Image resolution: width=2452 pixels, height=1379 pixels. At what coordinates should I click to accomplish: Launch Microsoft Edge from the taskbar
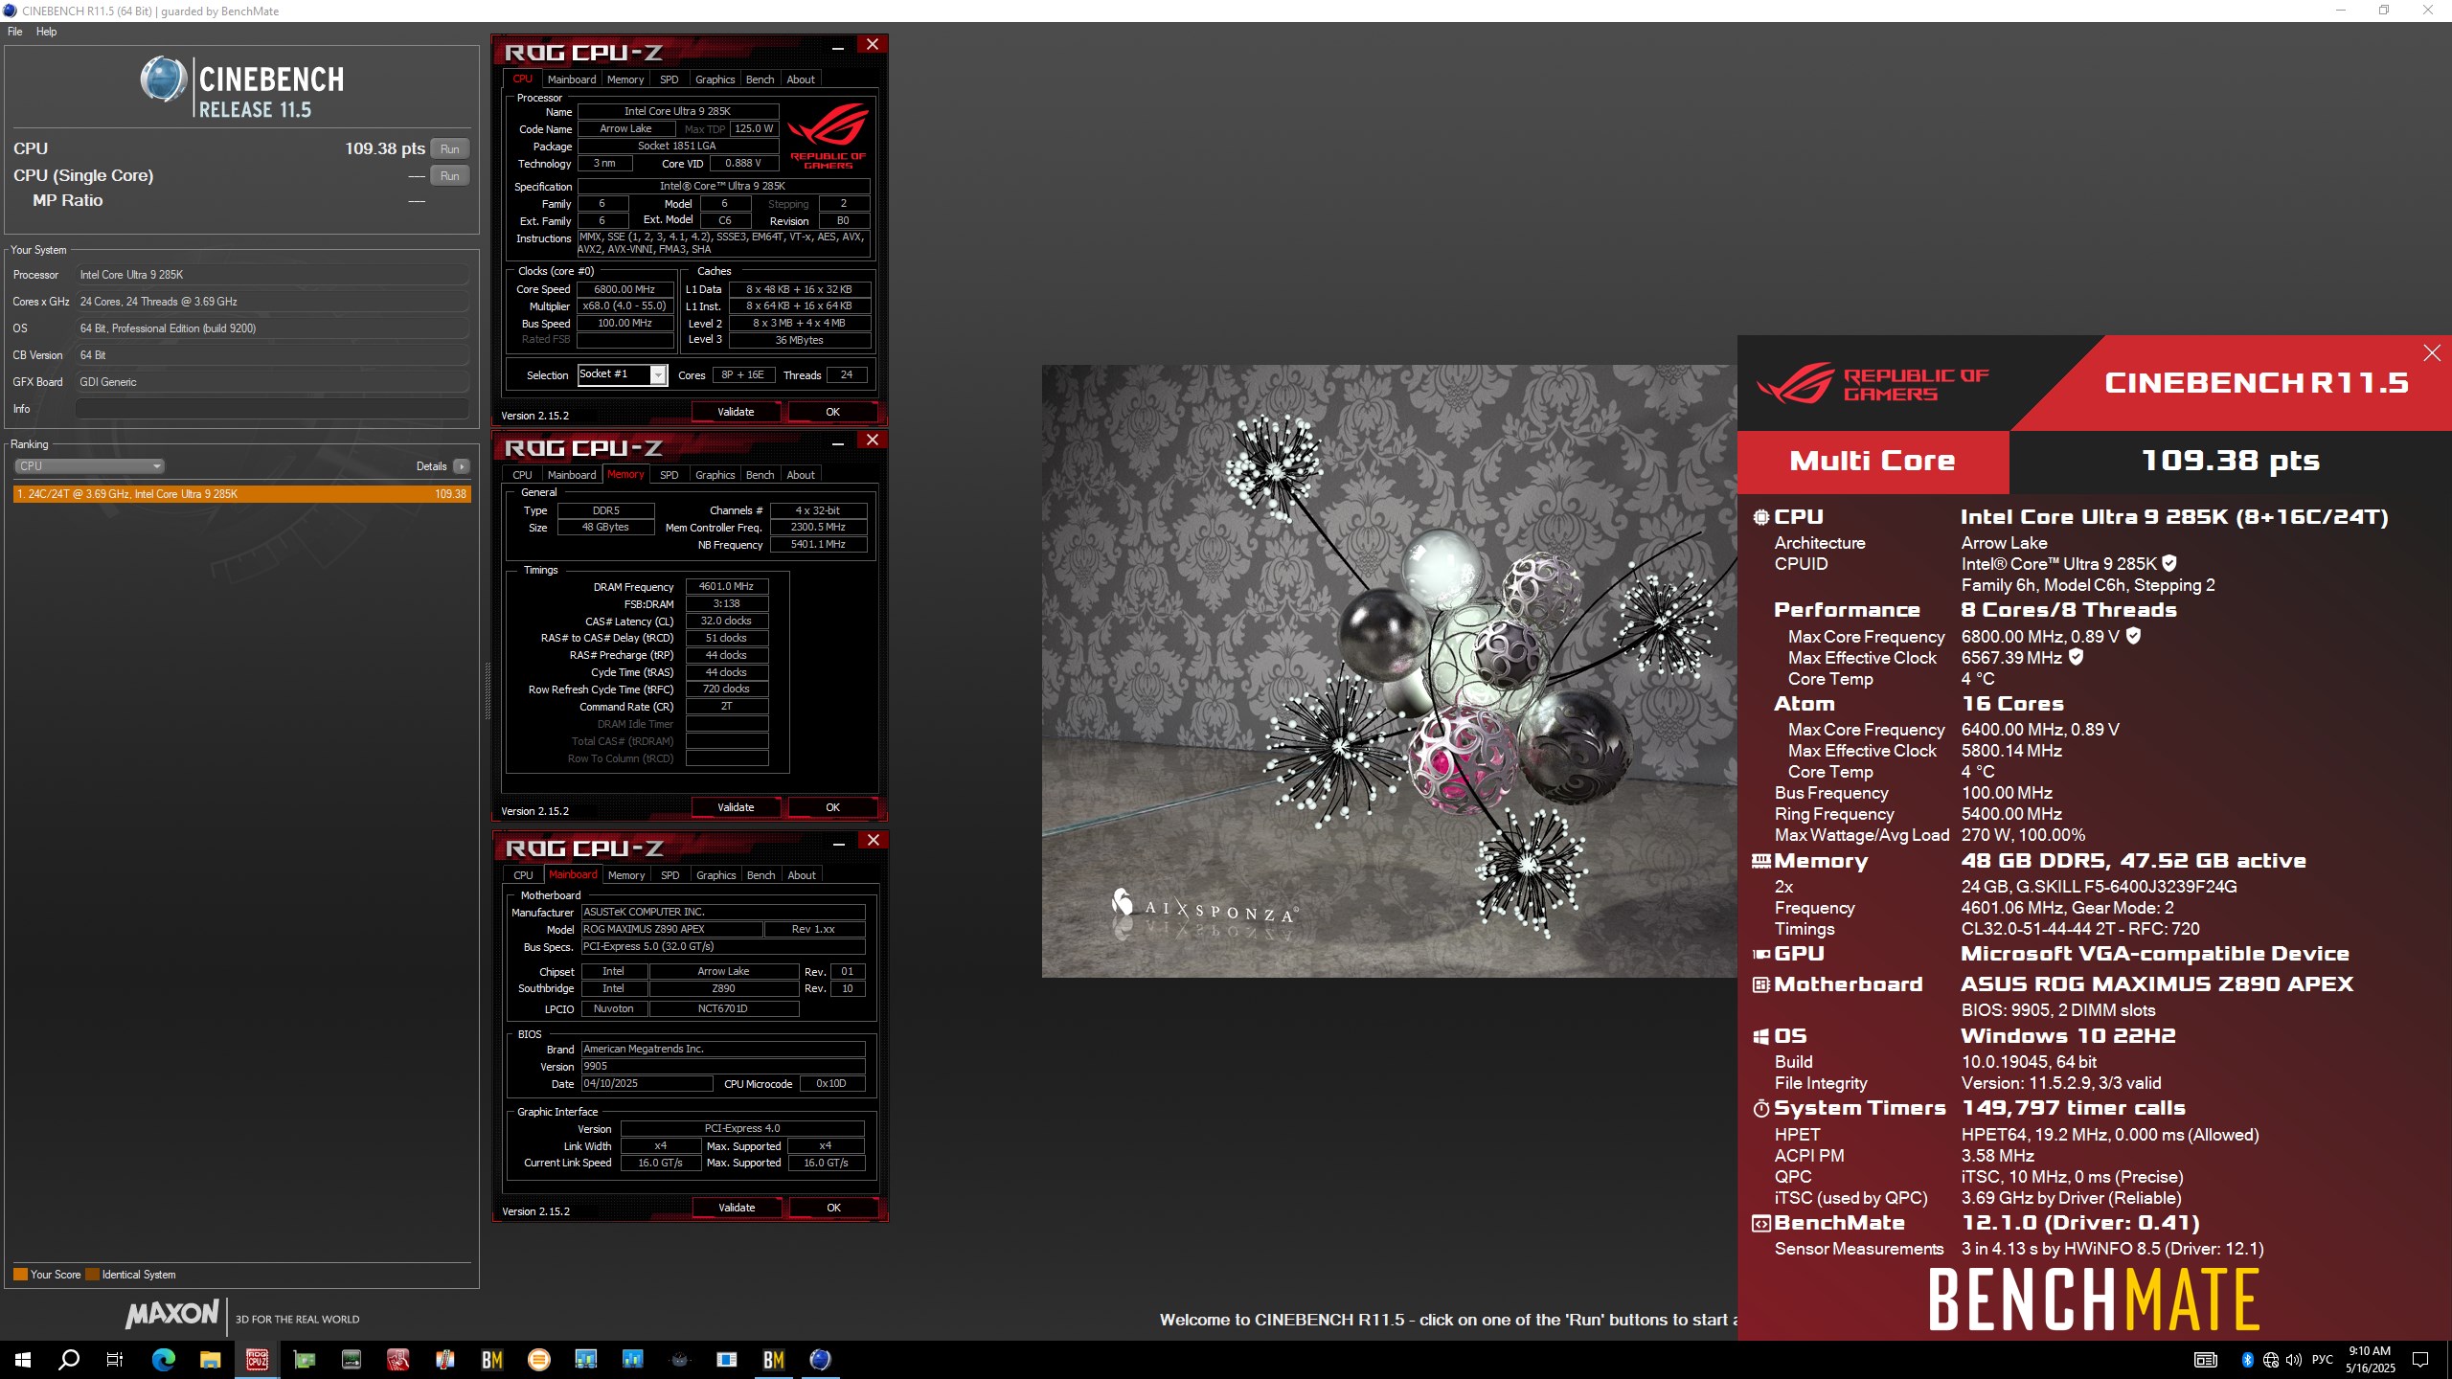(164, 1359)
